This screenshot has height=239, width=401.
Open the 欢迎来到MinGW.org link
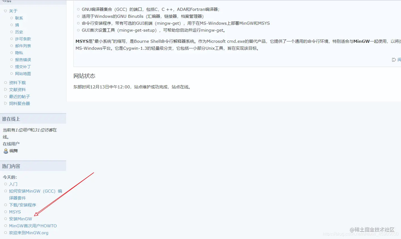[x=29, y=233]
